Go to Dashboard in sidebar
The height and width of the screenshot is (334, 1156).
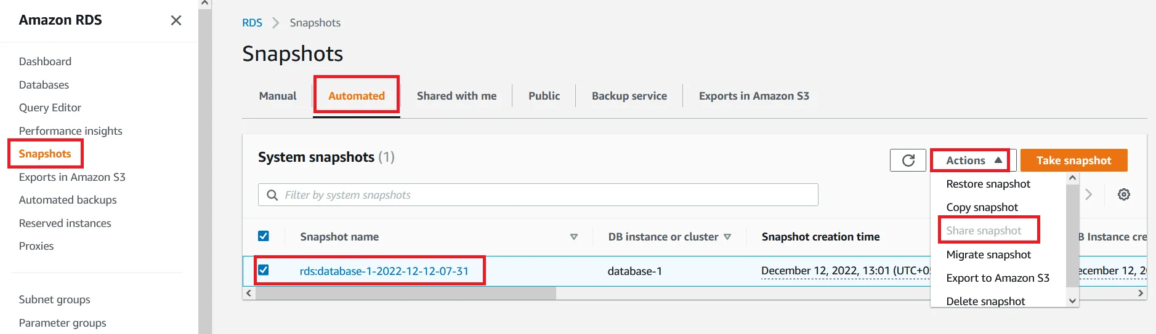45,62
